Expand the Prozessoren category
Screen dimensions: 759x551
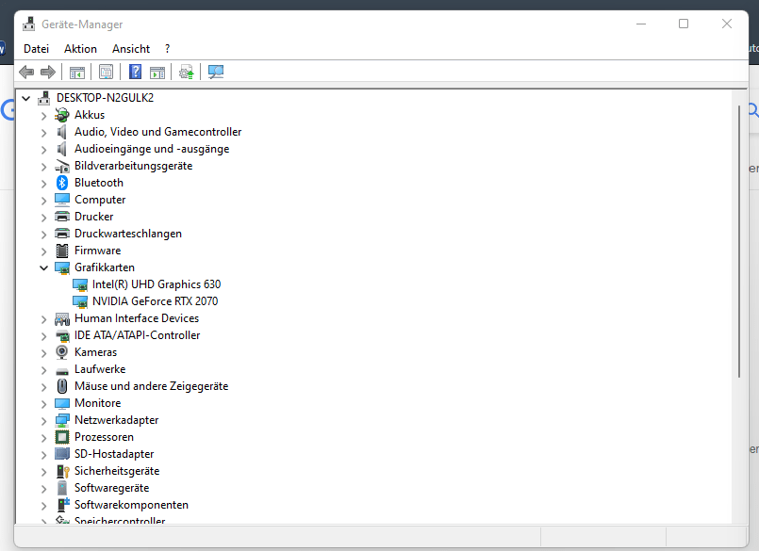click(x=43, y=437)
